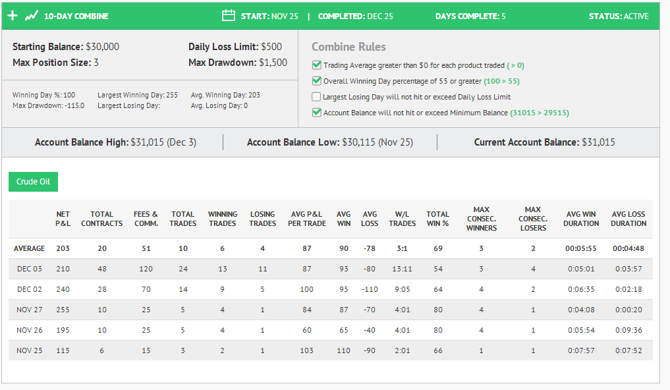
Task: Select the NOV 25 row label
Action: (30, 350)
